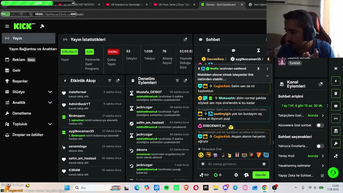Open chat settings gear icon

click(x=236, y=175)
